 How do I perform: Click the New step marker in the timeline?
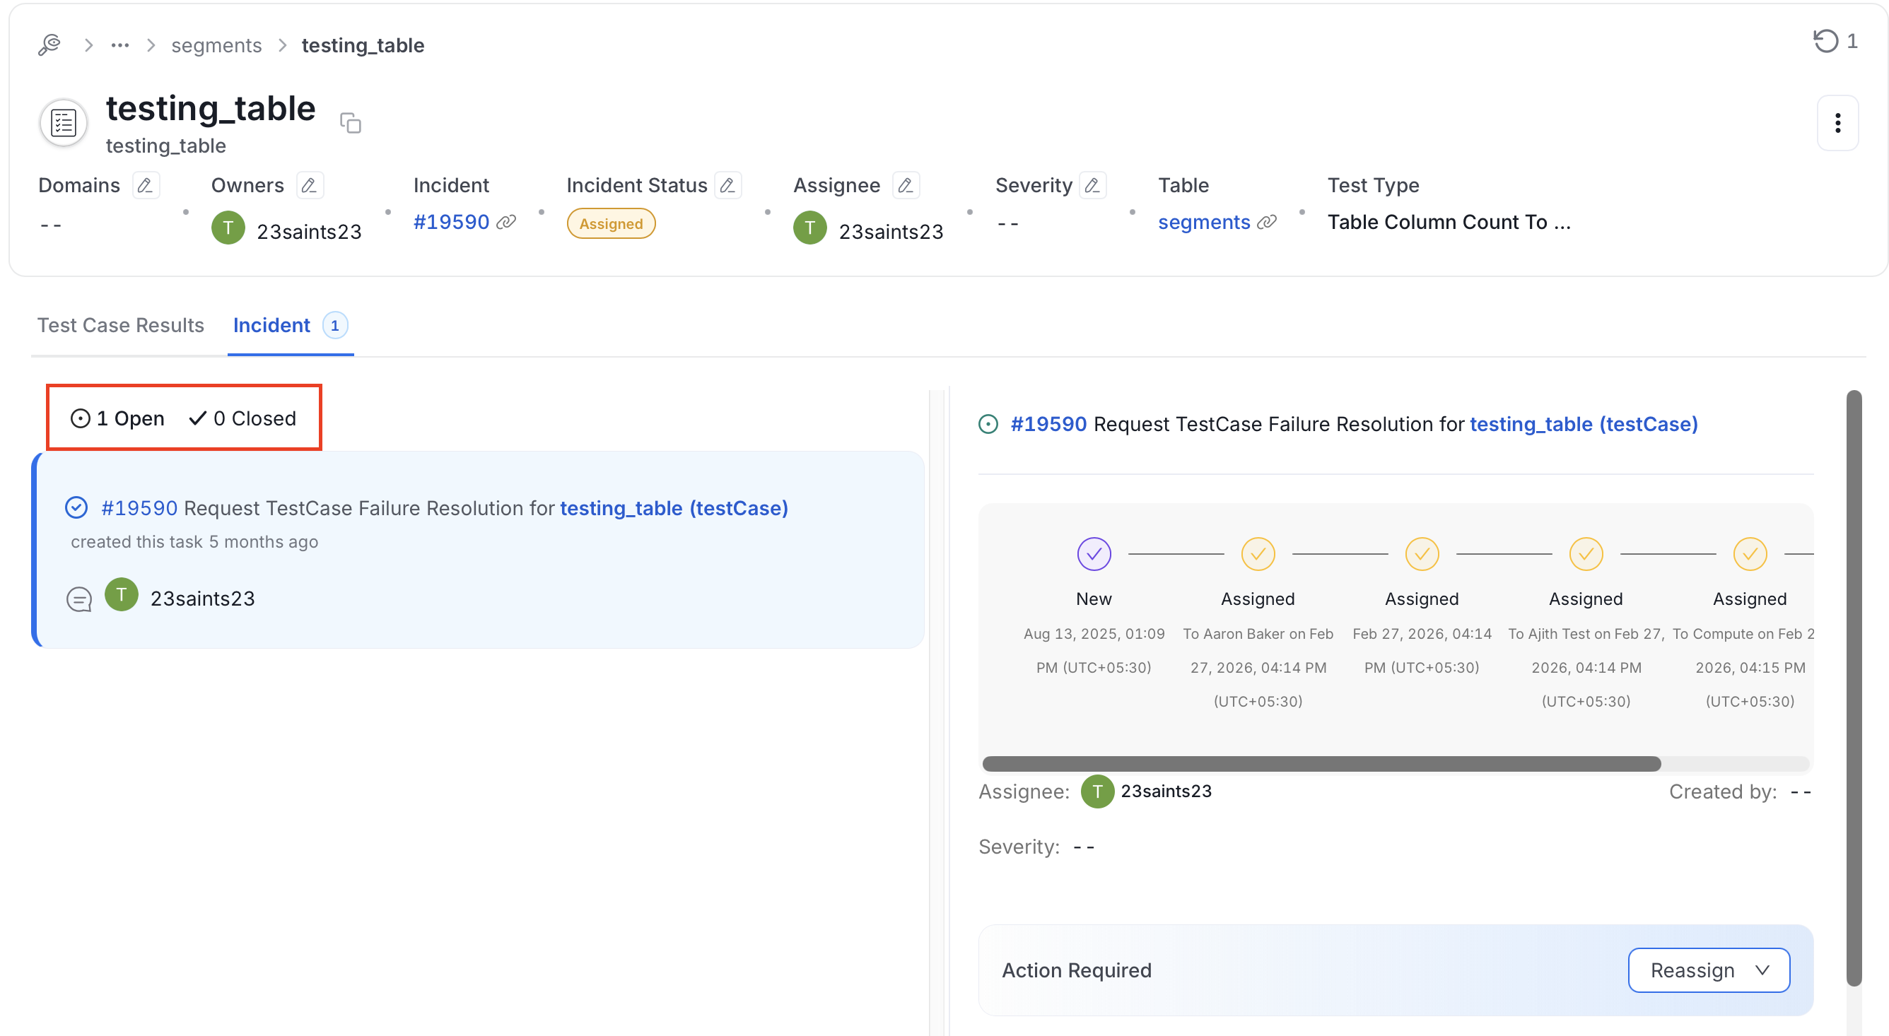click(1094, 554)
